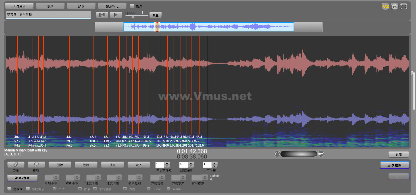Click the dense waveform icon right of zoom bar
This screenshot has width=416, height=195.
(321, 154)
